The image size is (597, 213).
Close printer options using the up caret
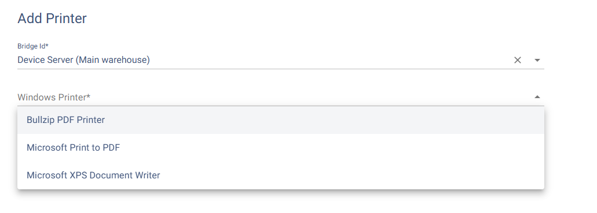click(537, 97)
